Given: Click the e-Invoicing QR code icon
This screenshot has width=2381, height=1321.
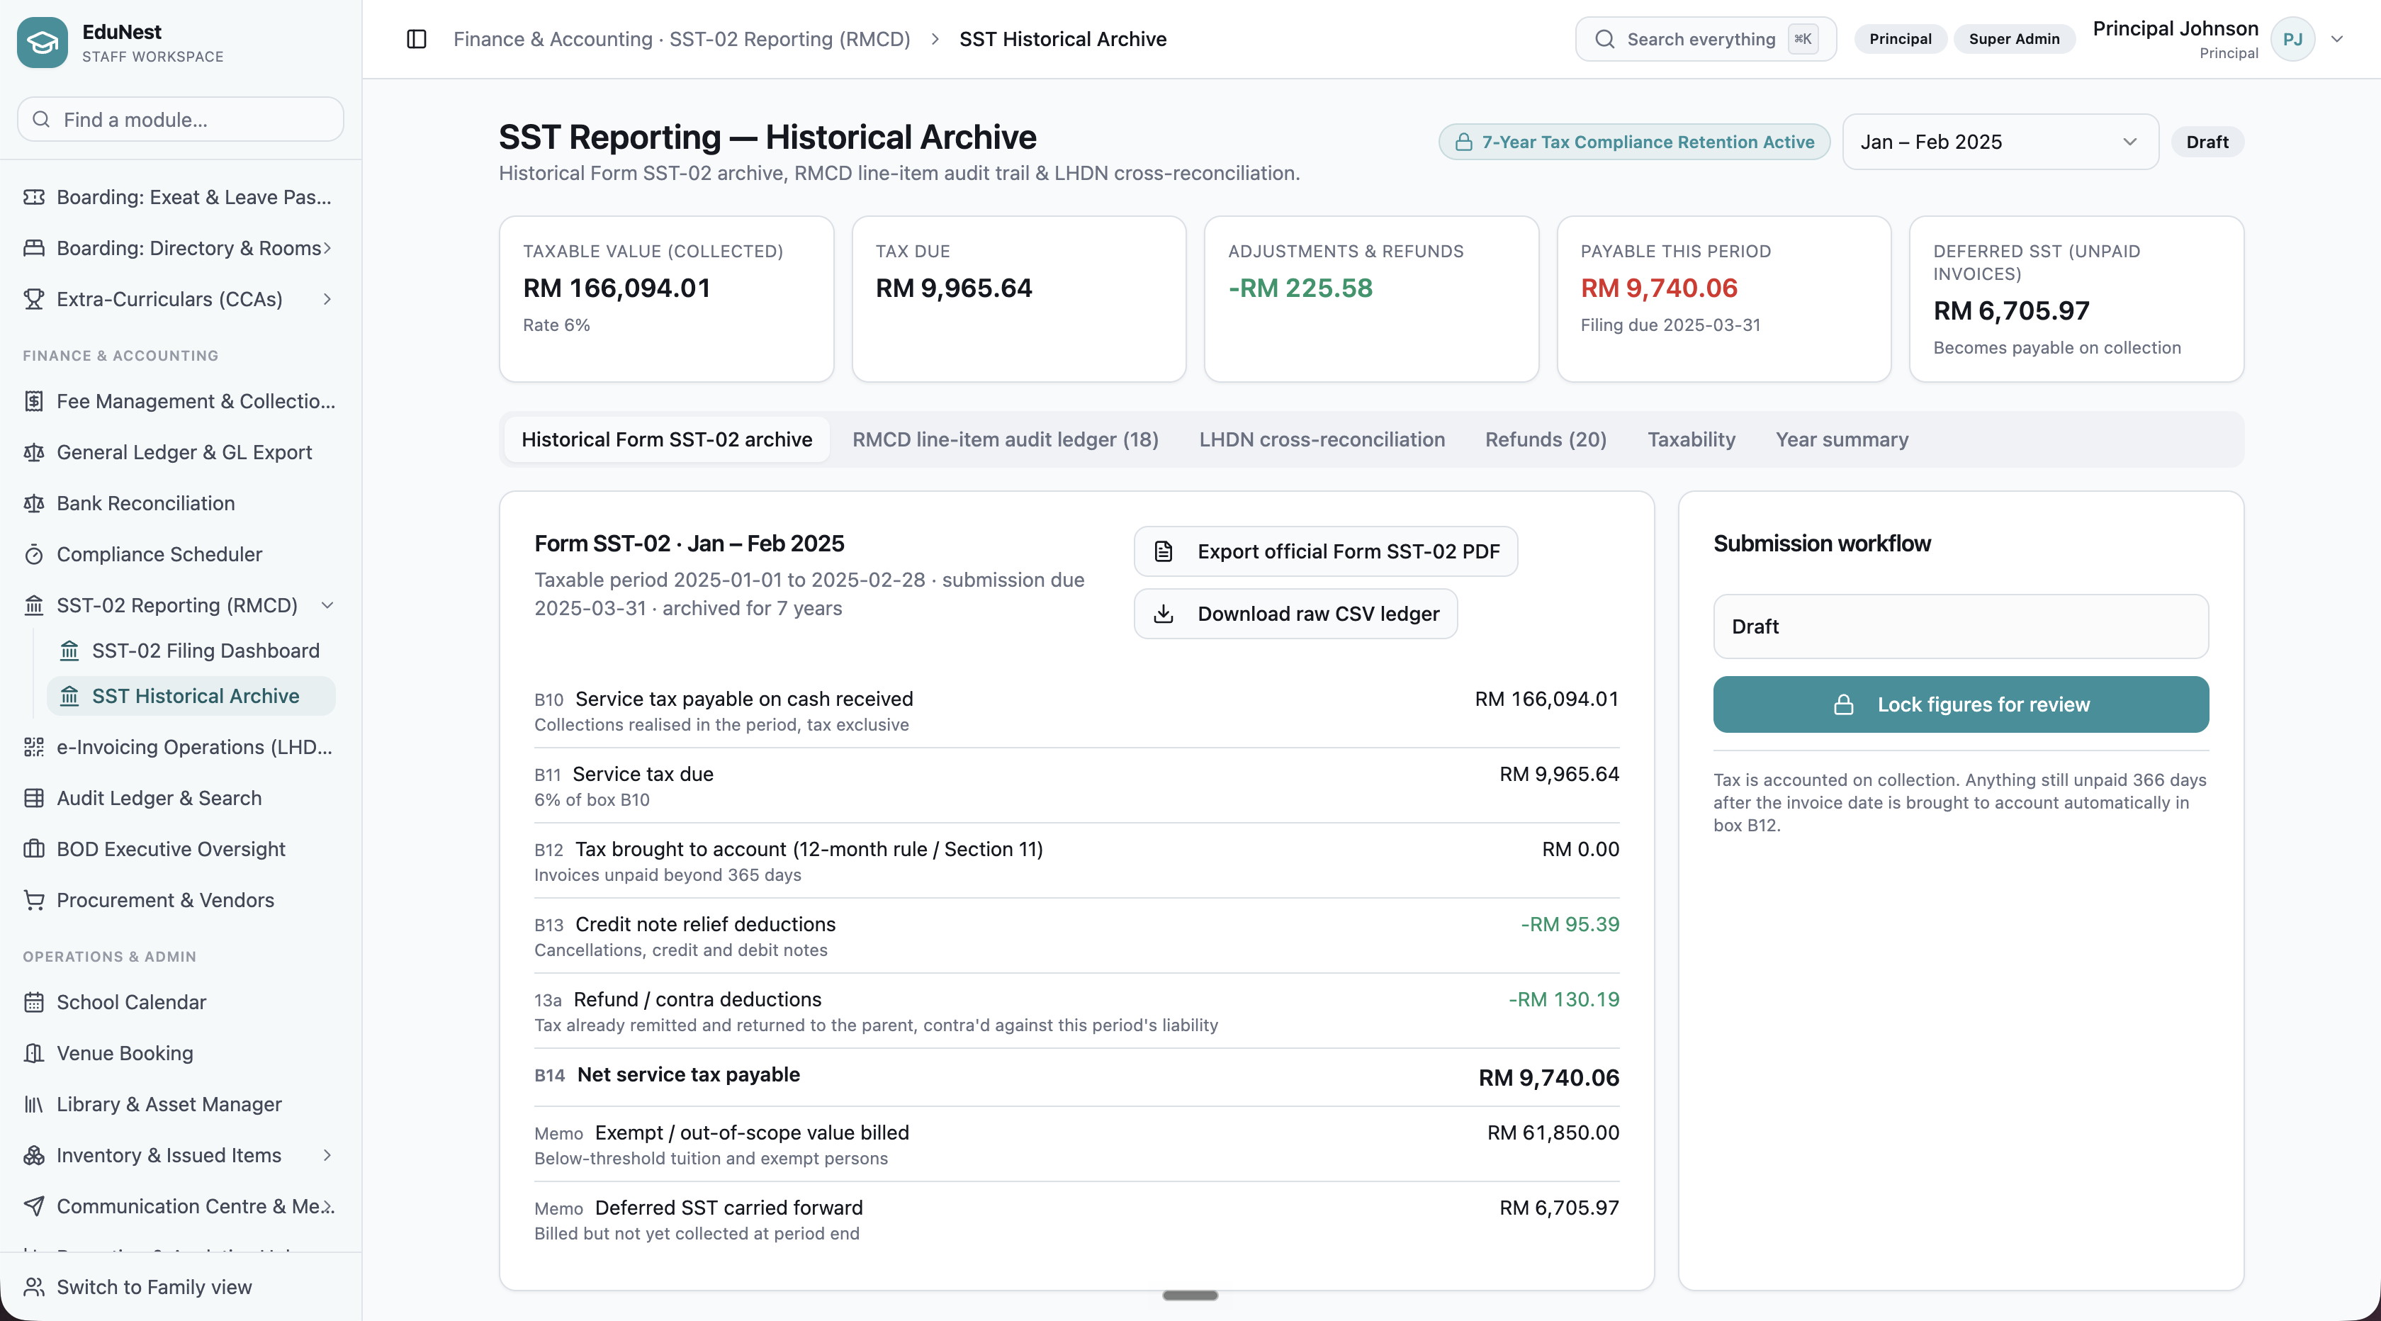Looking at the screenshot, I should (x=34, y=747).
